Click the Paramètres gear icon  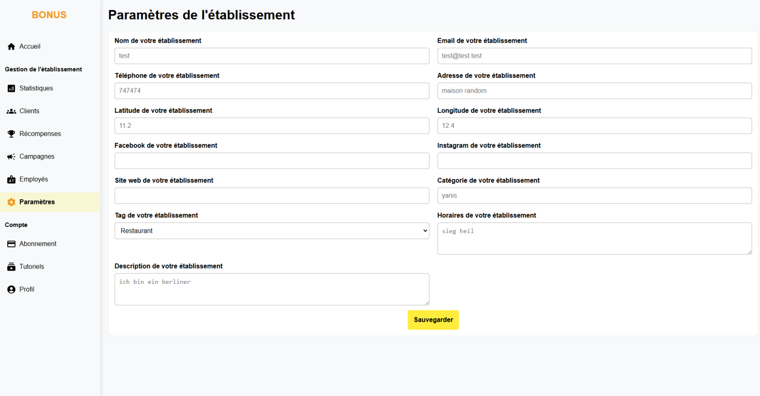pos(11,202)
